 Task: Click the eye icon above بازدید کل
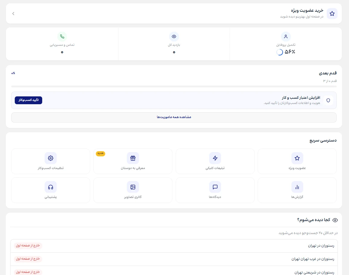(174, 36)
